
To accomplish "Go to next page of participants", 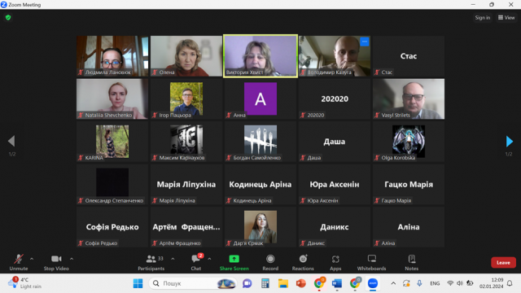I will click(x=509, y=142).
